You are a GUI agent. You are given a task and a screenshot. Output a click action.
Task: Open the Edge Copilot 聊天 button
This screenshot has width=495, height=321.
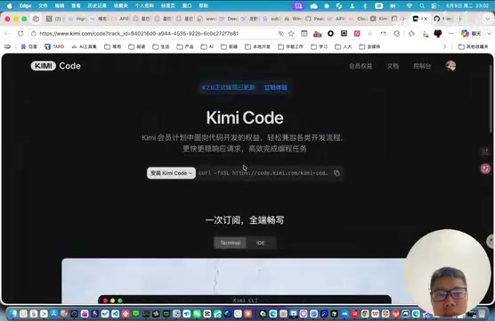471,34
